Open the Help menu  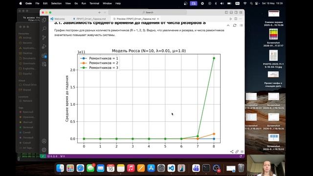118,3
